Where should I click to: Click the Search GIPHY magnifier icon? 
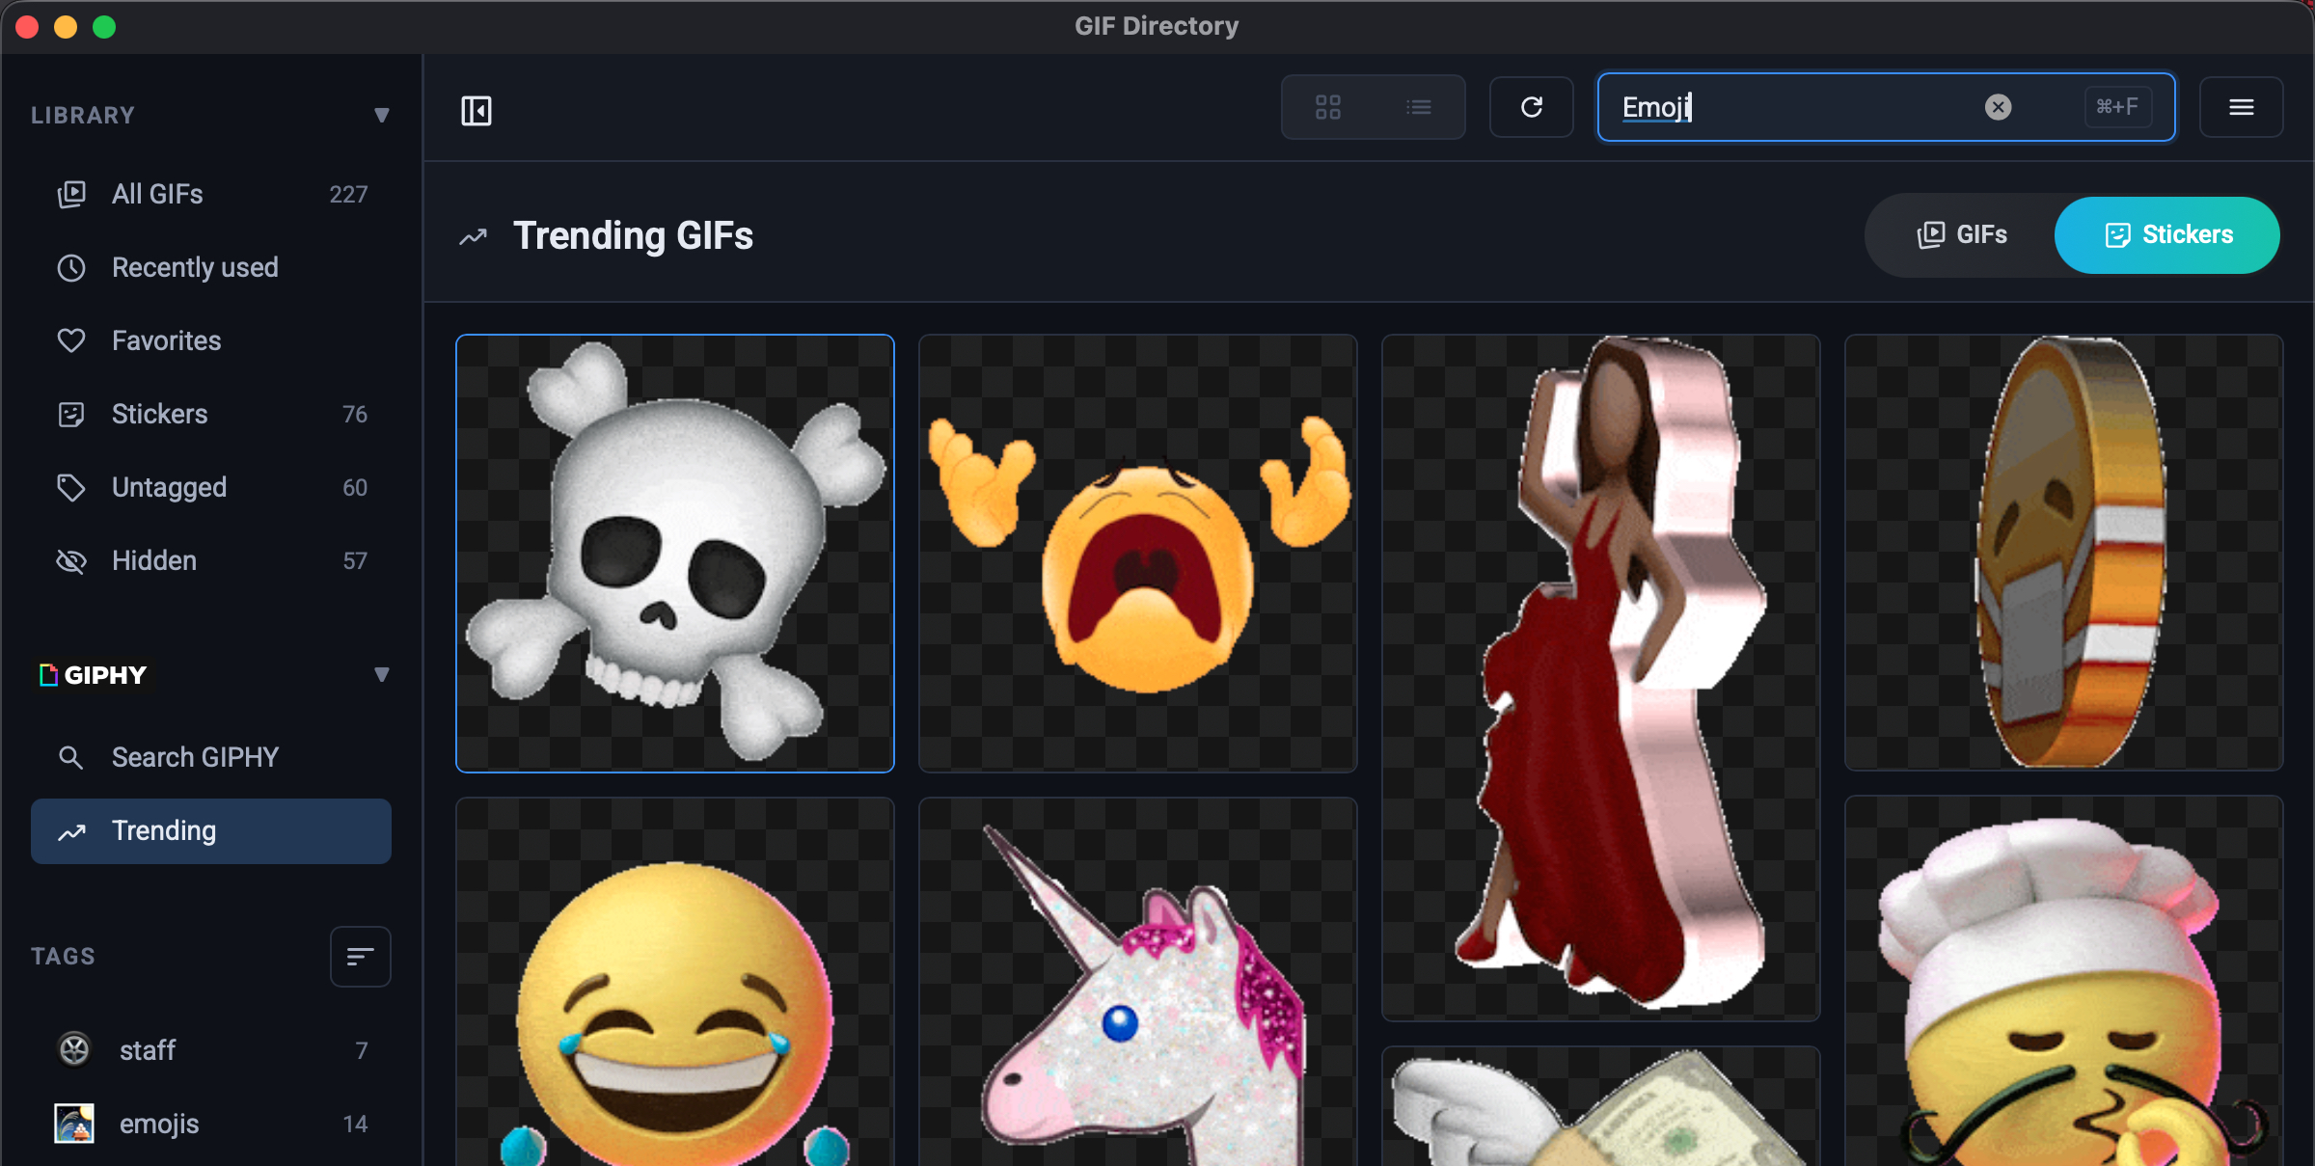(71, 757)
